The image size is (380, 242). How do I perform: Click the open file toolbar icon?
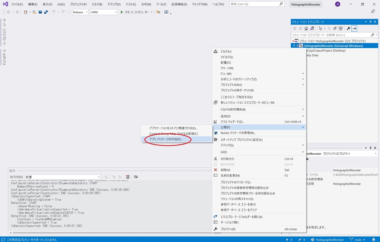pyautogui.click(x=35, y=12)
